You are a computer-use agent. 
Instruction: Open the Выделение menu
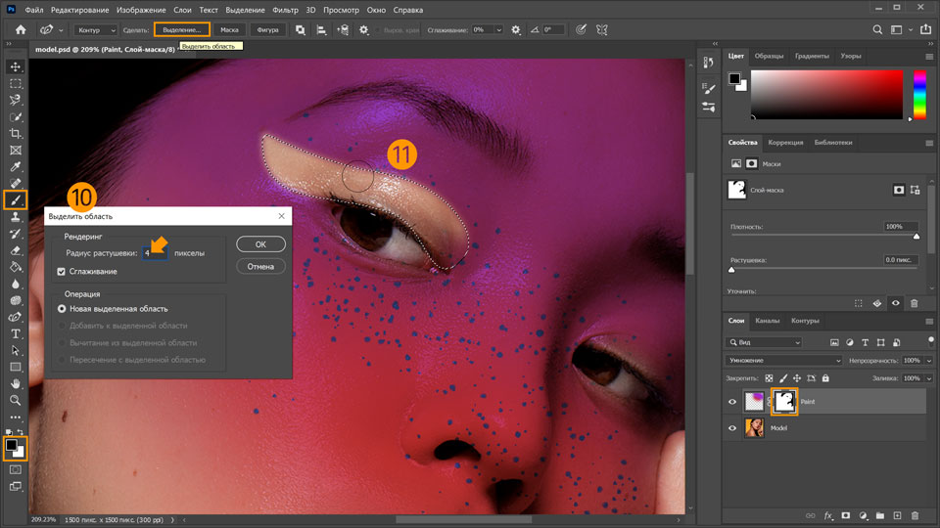(x=245, y=10)
